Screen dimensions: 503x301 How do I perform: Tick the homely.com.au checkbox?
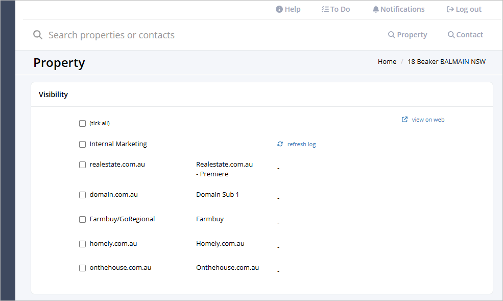tap(82, 244)
